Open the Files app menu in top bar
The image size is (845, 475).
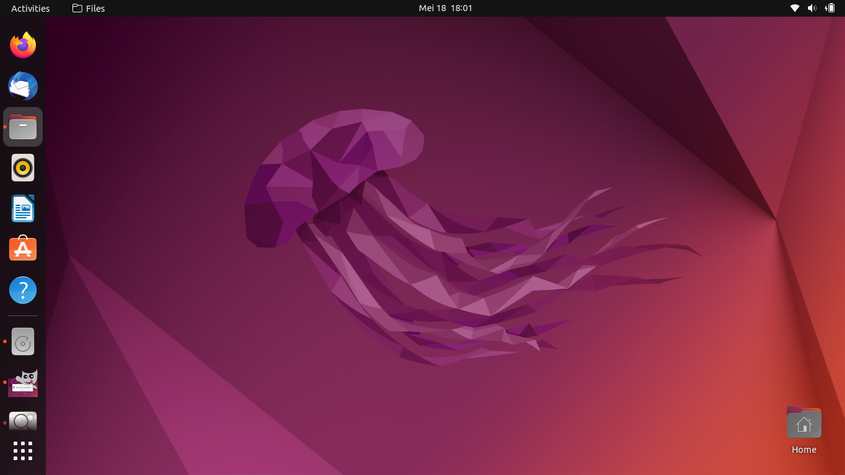88,8
